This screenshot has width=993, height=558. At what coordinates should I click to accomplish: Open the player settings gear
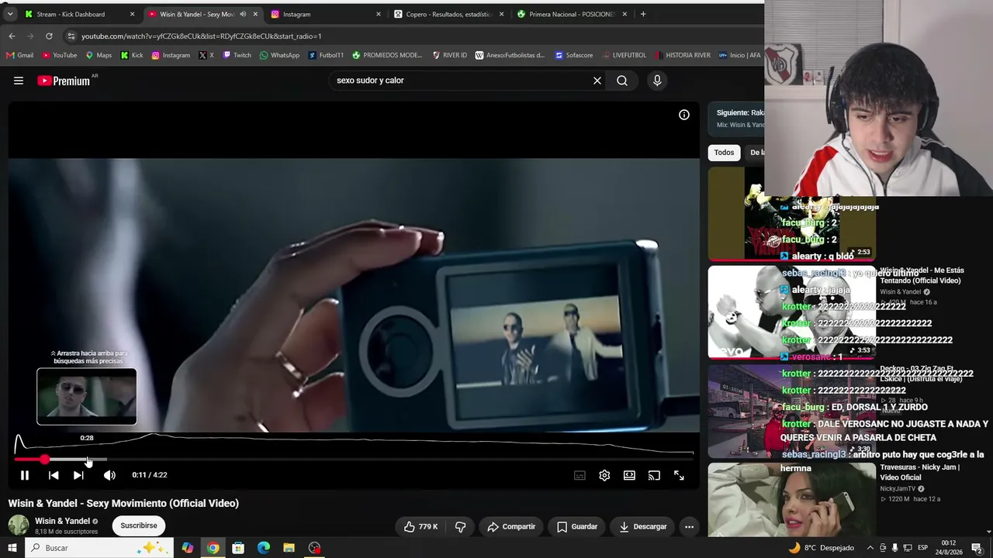604,475
